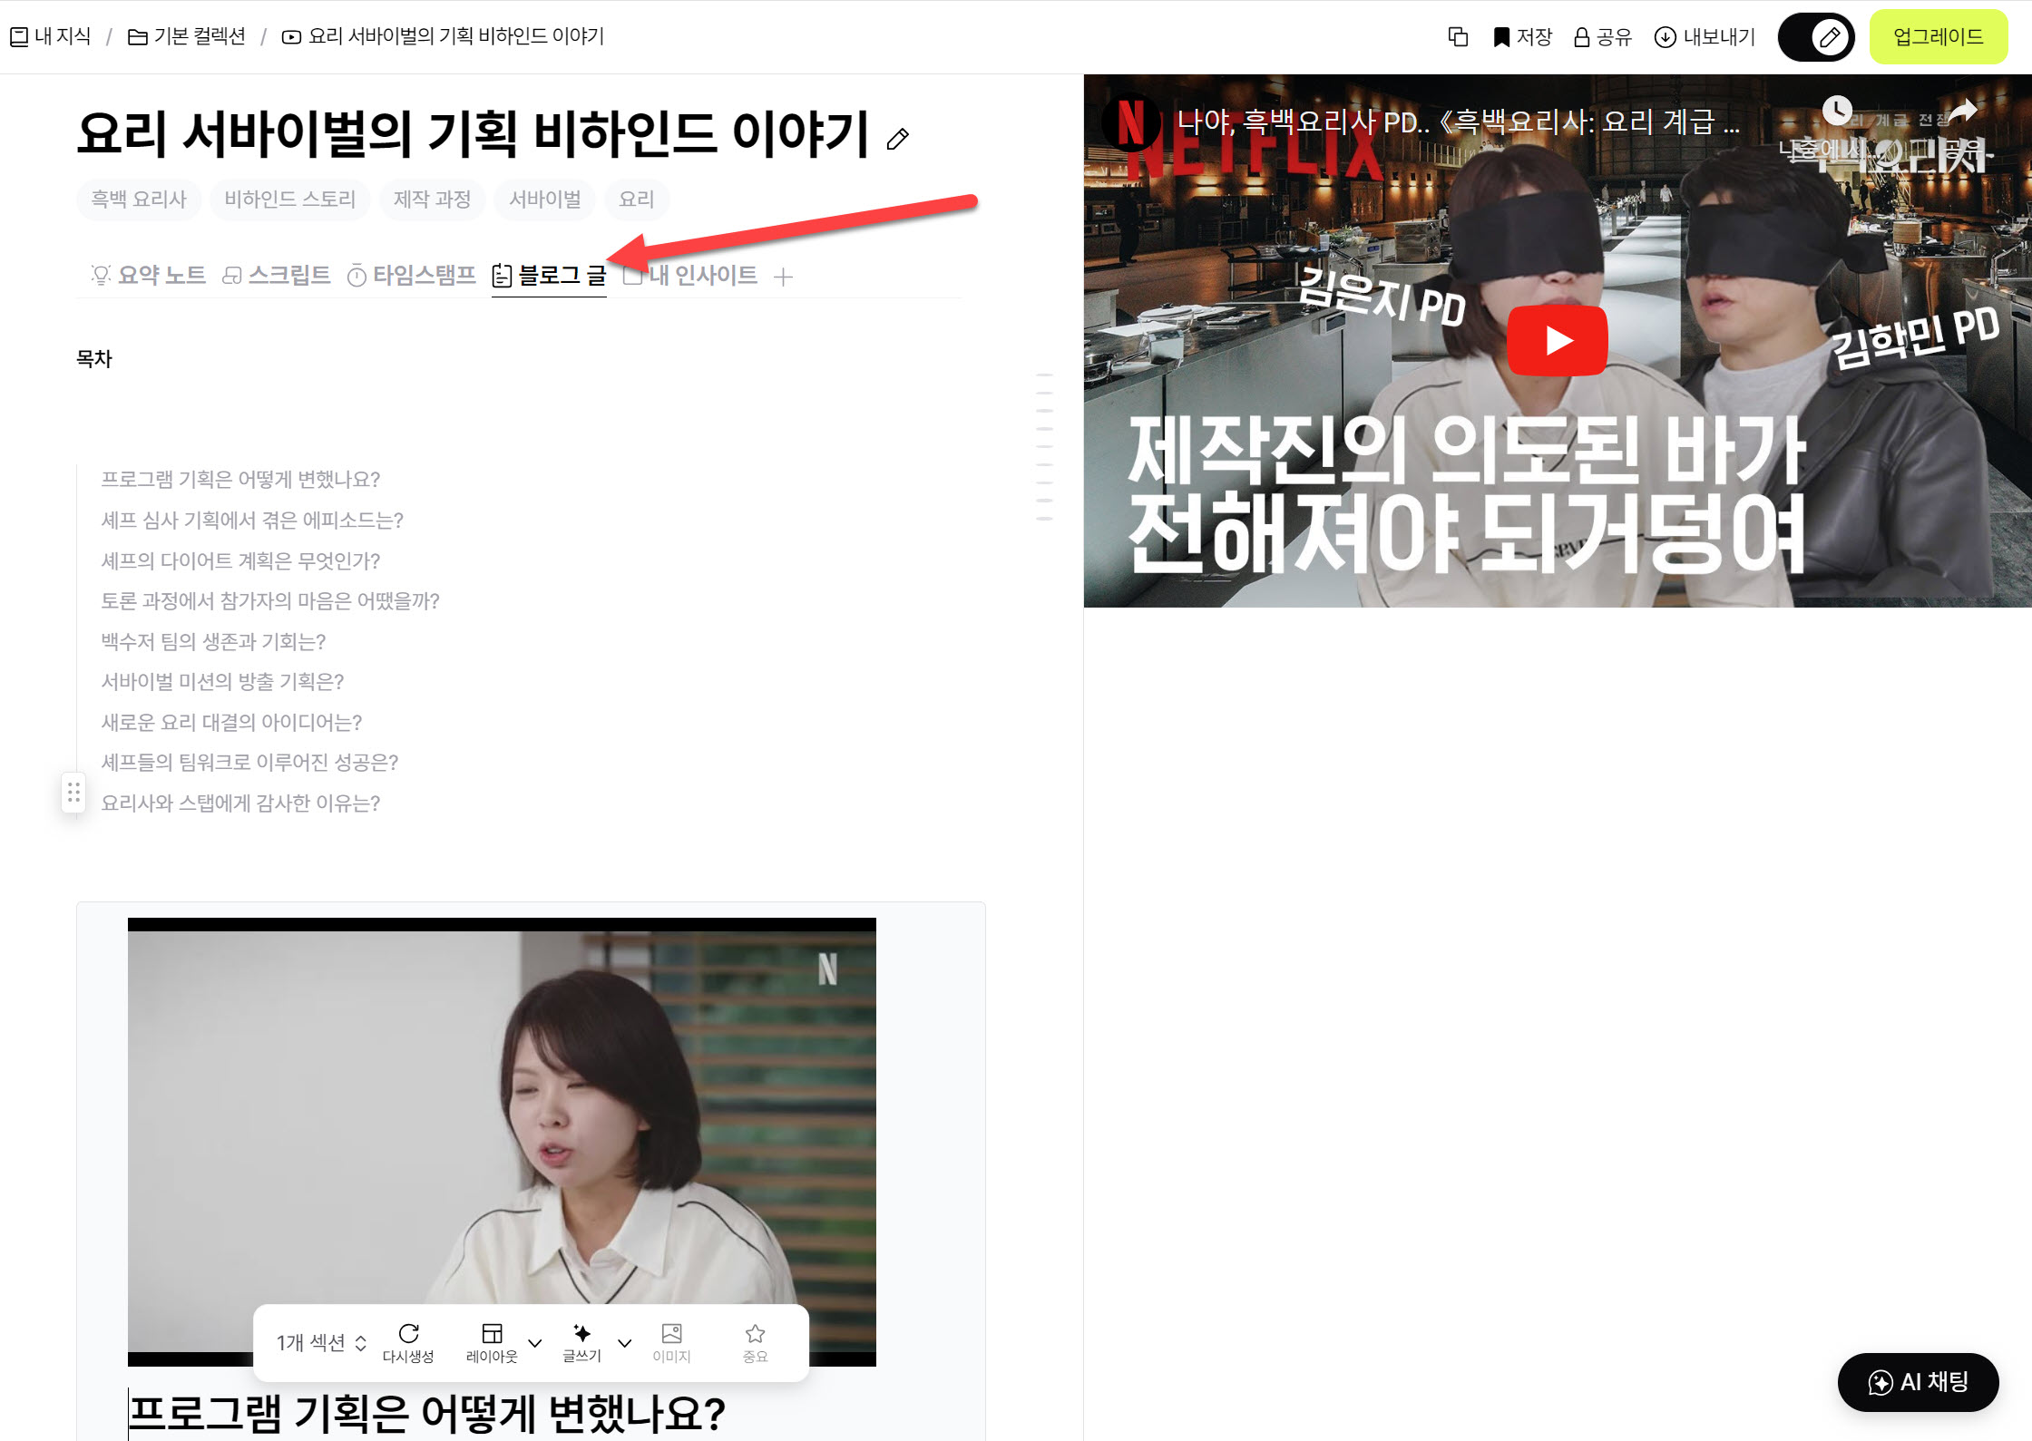Play the YouTube video

pyautogui.click(x=1557, y=341)
